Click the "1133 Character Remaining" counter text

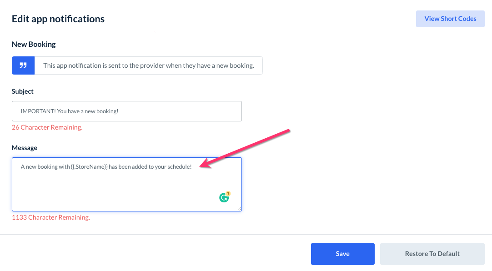coord(51,217)
